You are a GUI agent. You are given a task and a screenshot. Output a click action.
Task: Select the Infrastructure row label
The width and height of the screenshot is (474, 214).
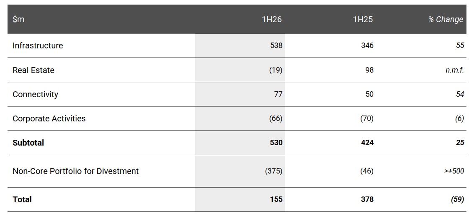(38, 45)
